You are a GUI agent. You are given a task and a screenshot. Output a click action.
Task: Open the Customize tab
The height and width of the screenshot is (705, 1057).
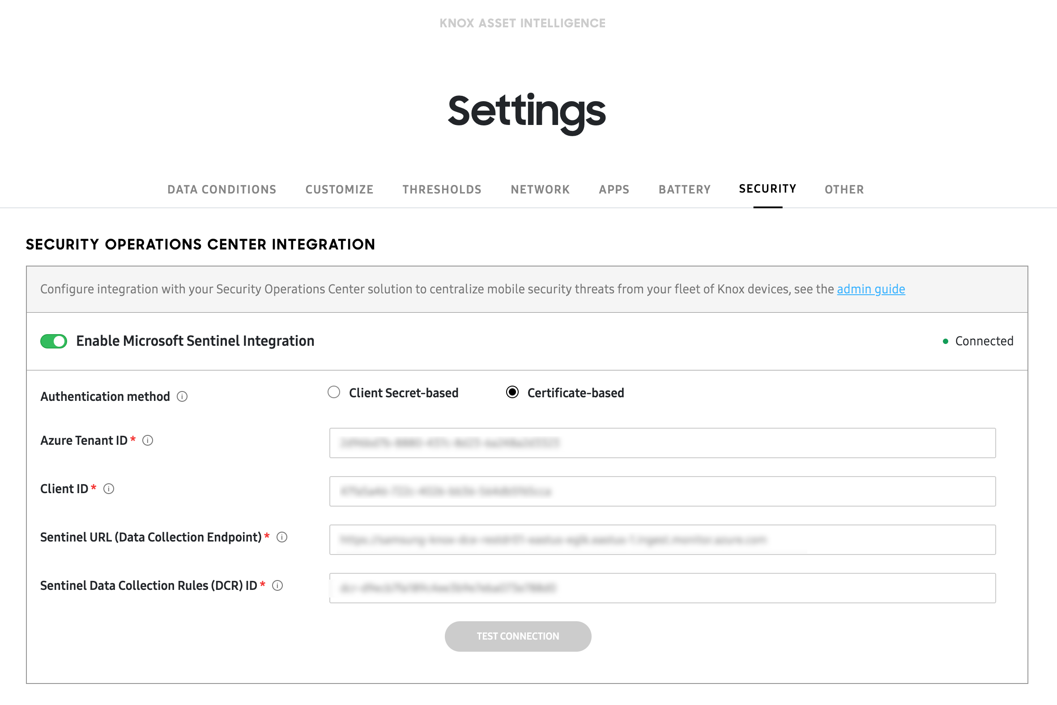pos(340,189)
